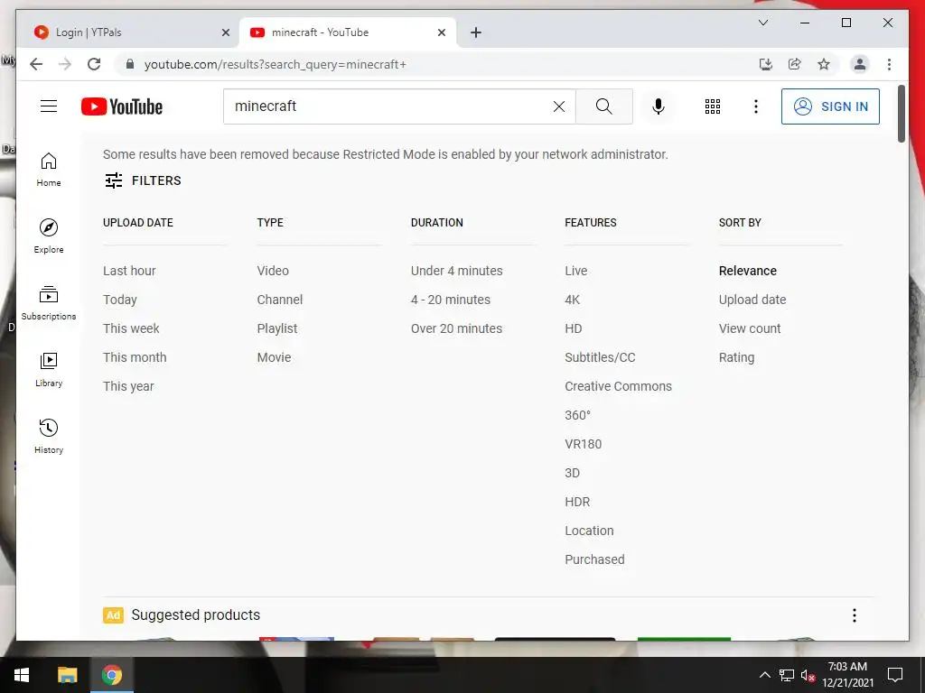Enable the Purchased feature filter
The height and width of the screenshot is (693, 925).
[x=594, y=559]
